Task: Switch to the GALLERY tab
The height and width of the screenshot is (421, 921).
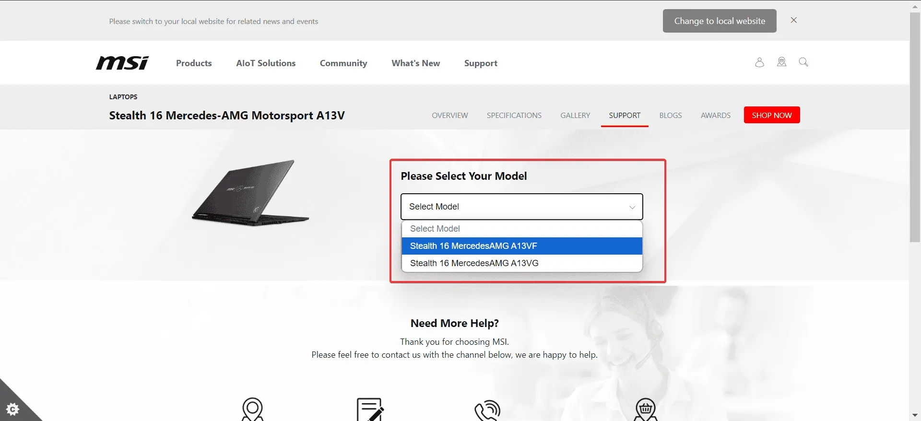Action: tap(575, 116)
